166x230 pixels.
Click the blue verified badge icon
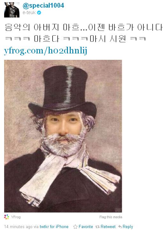pos(39,13)
